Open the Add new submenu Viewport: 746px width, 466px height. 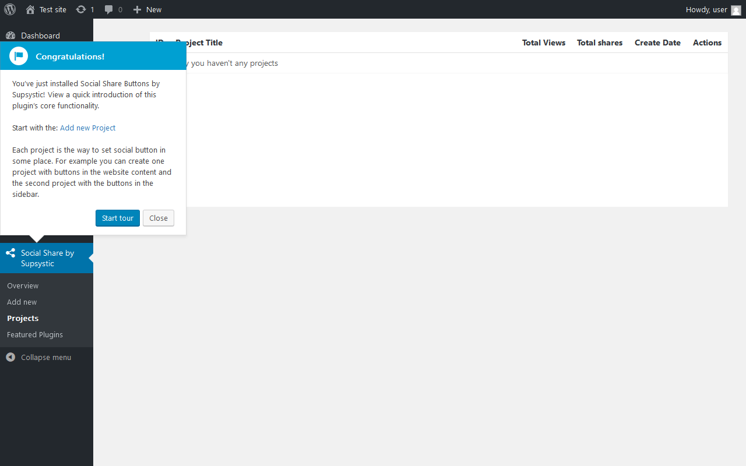22,302
